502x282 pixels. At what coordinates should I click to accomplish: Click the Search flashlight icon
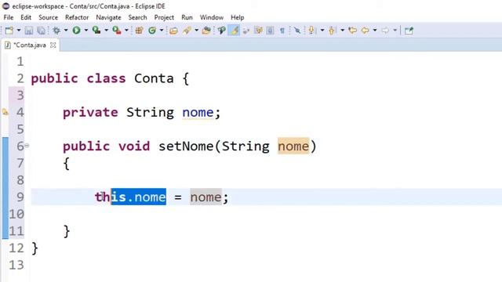tap(206, 31)
